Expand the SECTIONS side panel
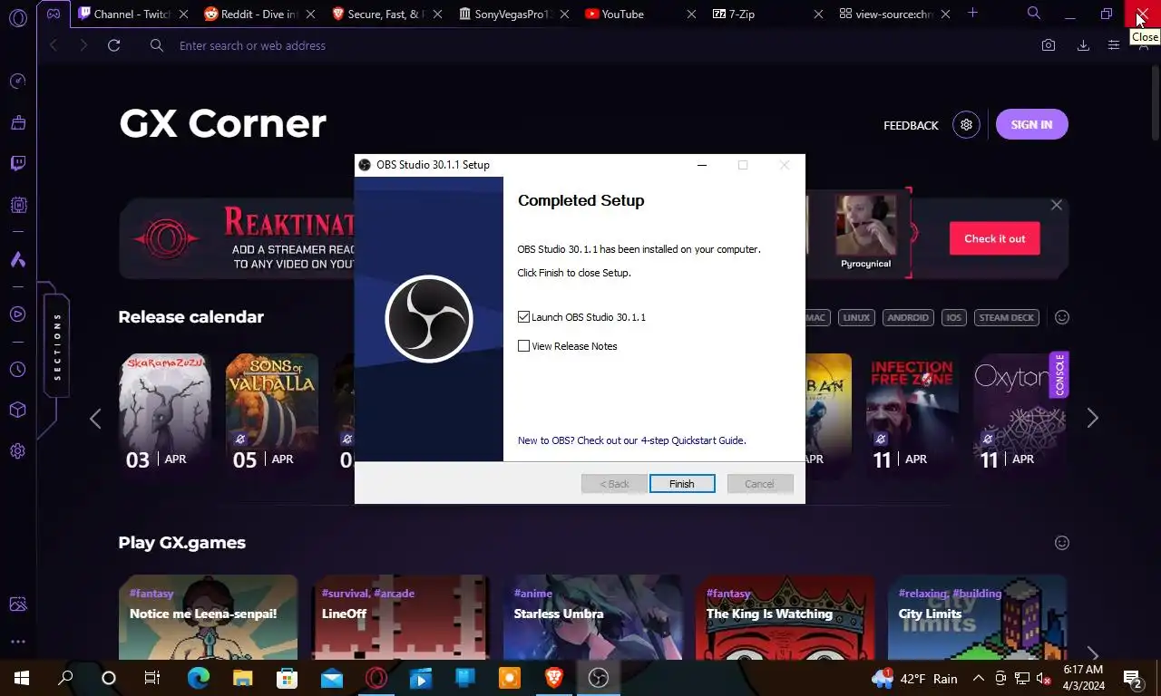Screen dimensions: 1161x696 [x=56, y=346]
